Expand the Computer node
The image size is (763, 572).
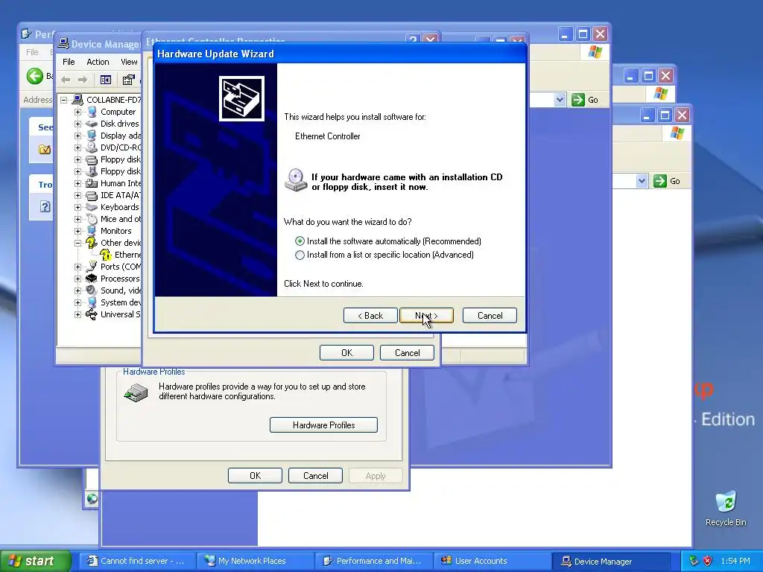tap(77, 112)
